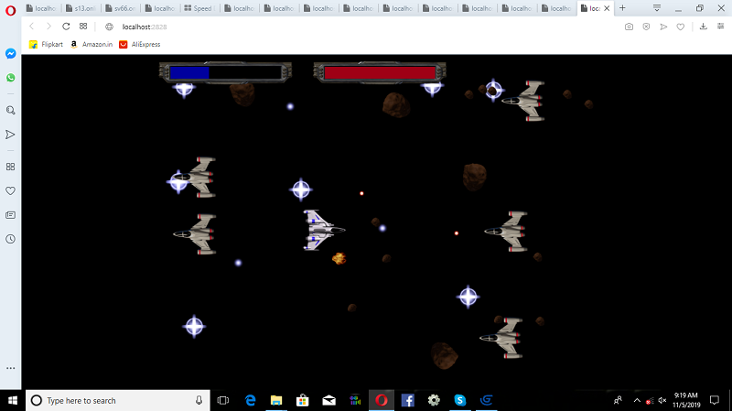
Task: Switch to the first localhost tab
Action: [x=41, y=8]
